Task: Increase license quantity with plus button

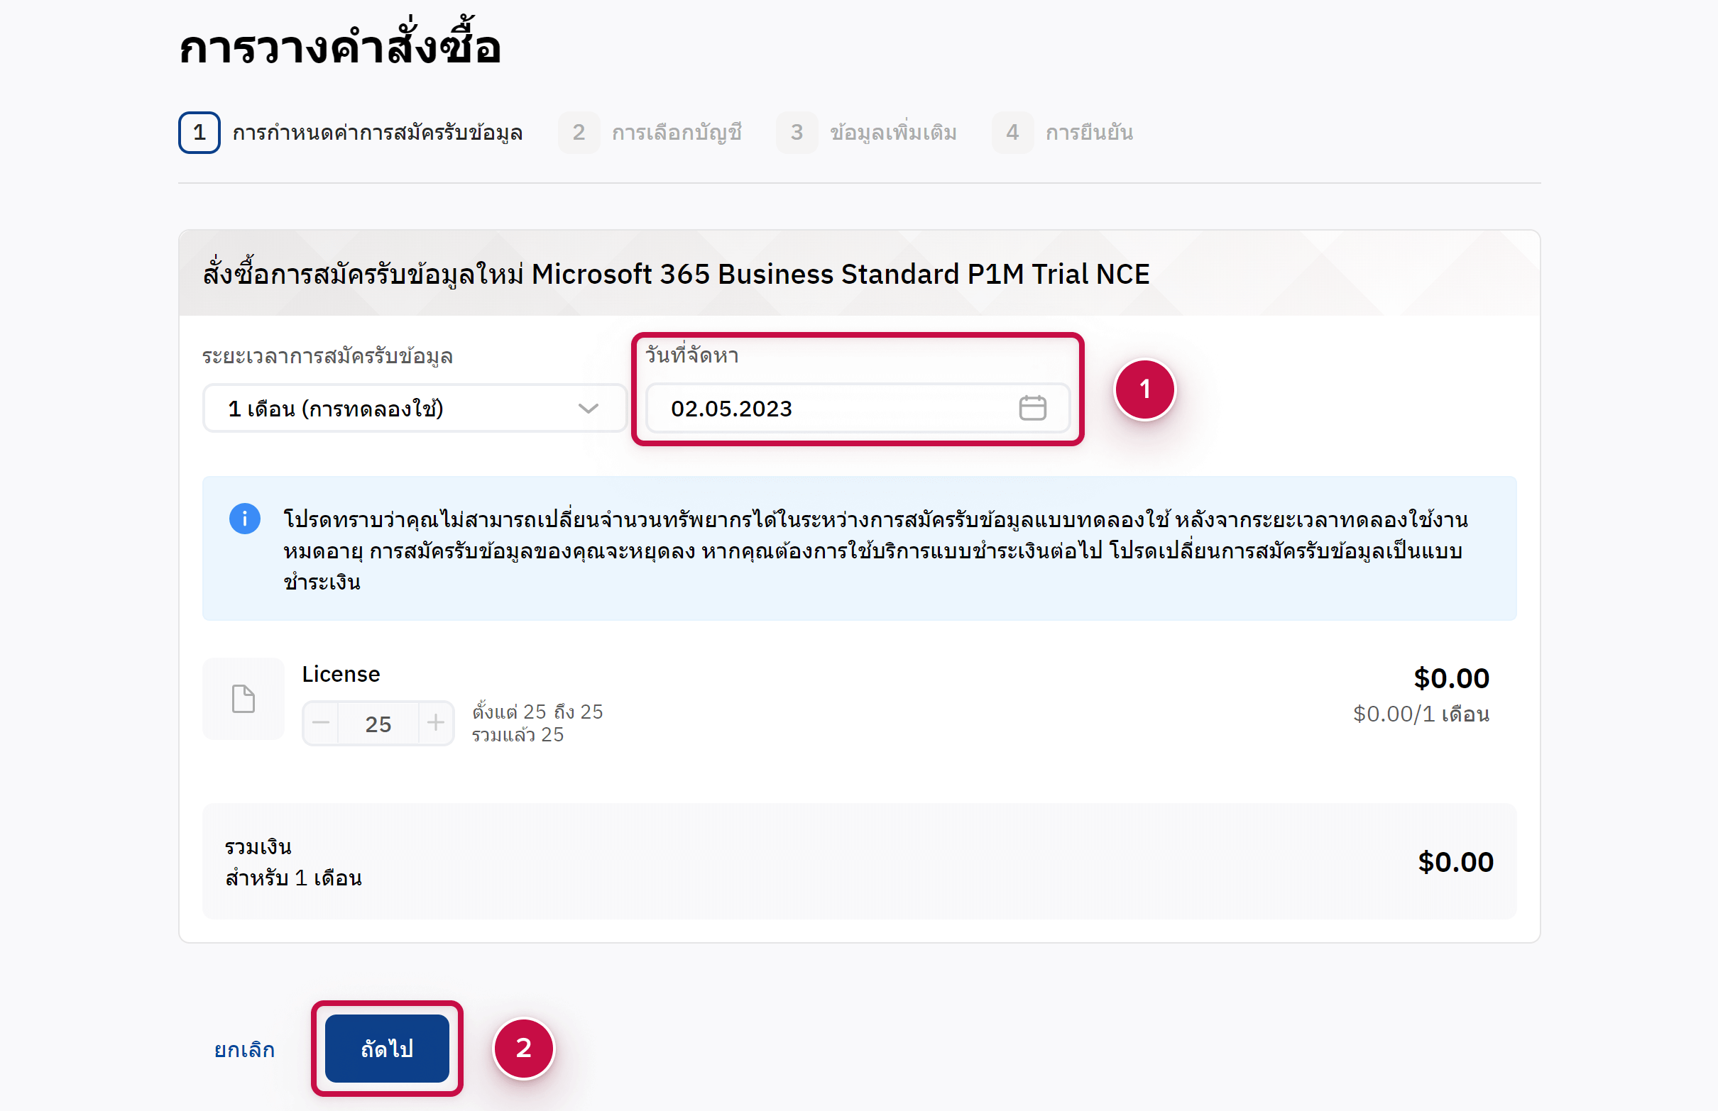Action: (435, 723)
